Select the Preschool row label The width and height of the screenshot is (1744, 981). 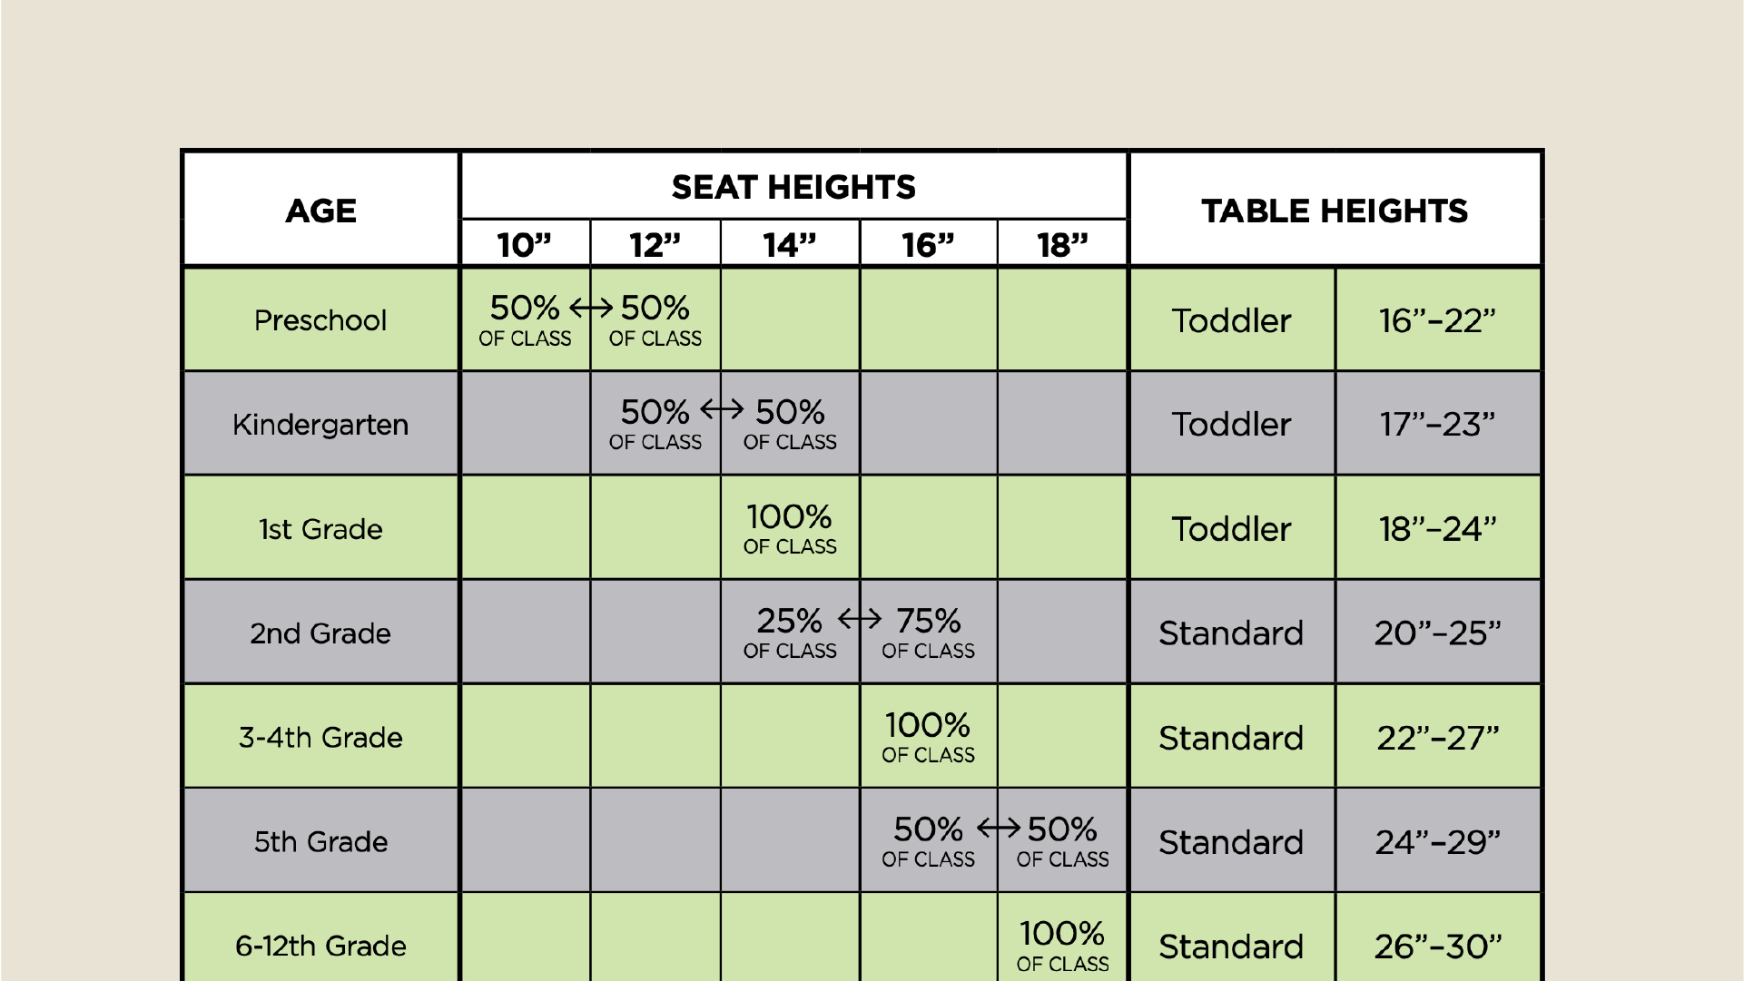coord(320,320)
